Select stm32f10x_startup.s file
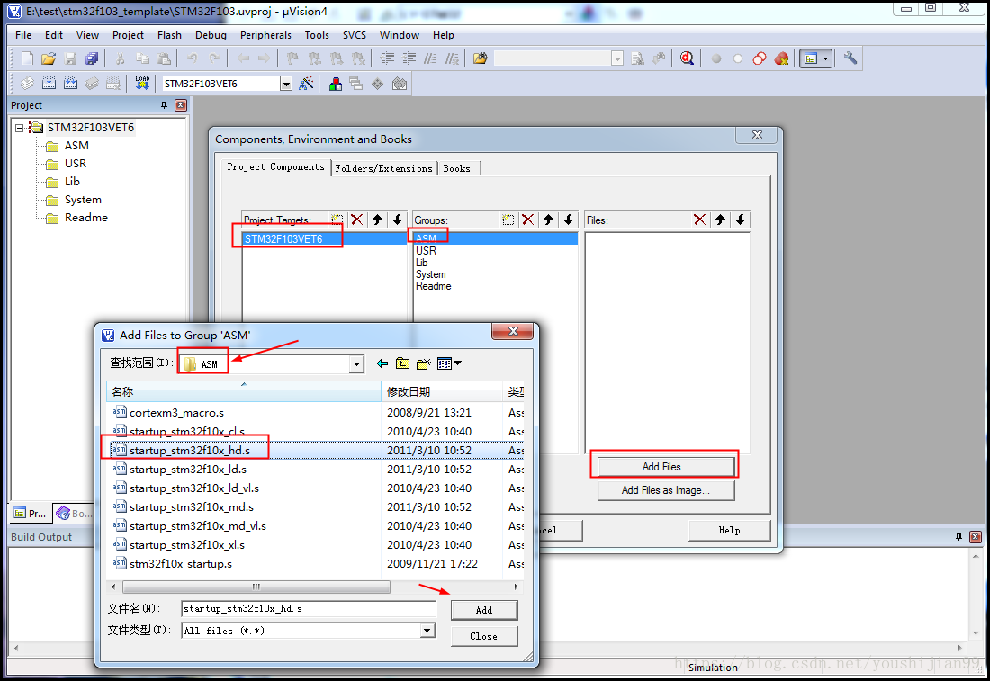This screenshot has height=681, width=990. tap(181, 564)
